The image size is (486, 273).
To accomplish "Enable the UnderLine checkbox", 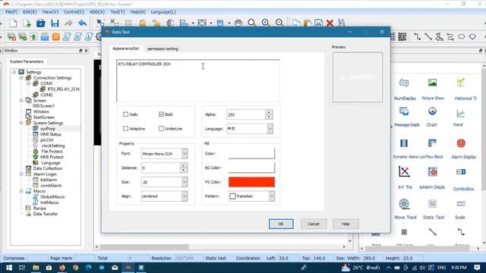I will pyautogui.click(x=161, y=129).
